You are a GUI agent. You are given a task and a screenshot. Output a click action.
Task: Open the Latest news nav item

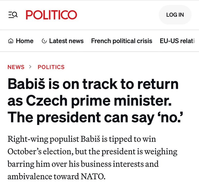pos(66,41)
